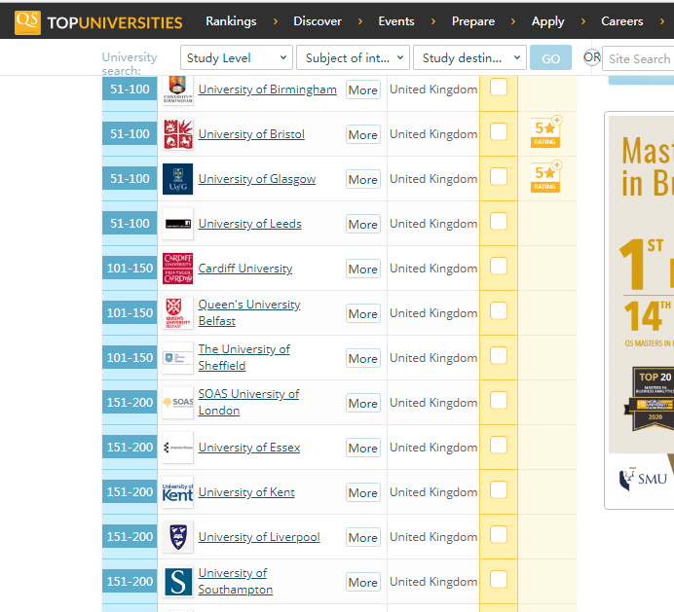Open the University of Bristol link
The width and height of the screenshot is (674, 612).
point(251,134)
